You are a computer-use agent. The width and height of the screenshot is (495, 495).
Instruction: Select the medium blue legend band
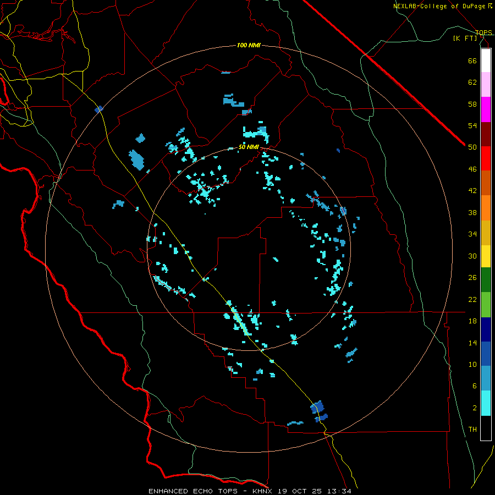tap(486, 354)
